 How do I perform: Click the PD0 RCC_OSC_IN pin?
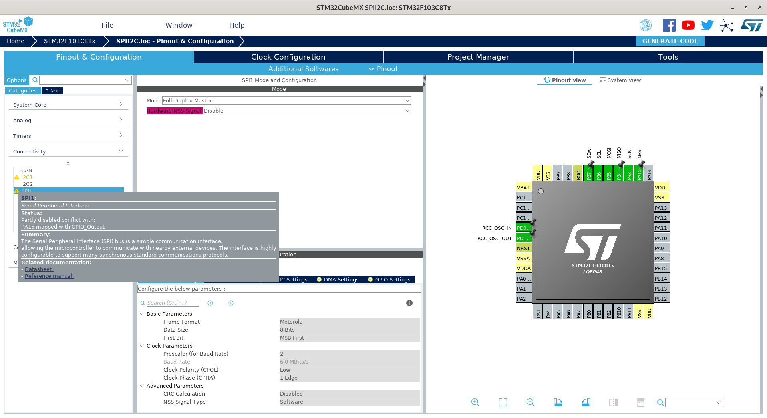(x=523, y=228)
